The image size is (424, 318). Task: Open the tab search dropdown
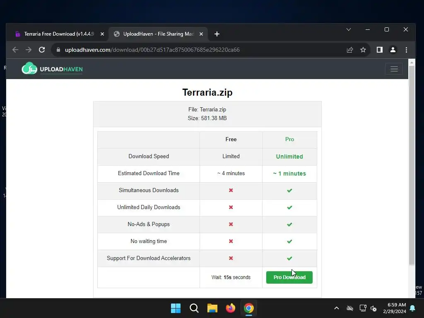[x=349, y=29]
